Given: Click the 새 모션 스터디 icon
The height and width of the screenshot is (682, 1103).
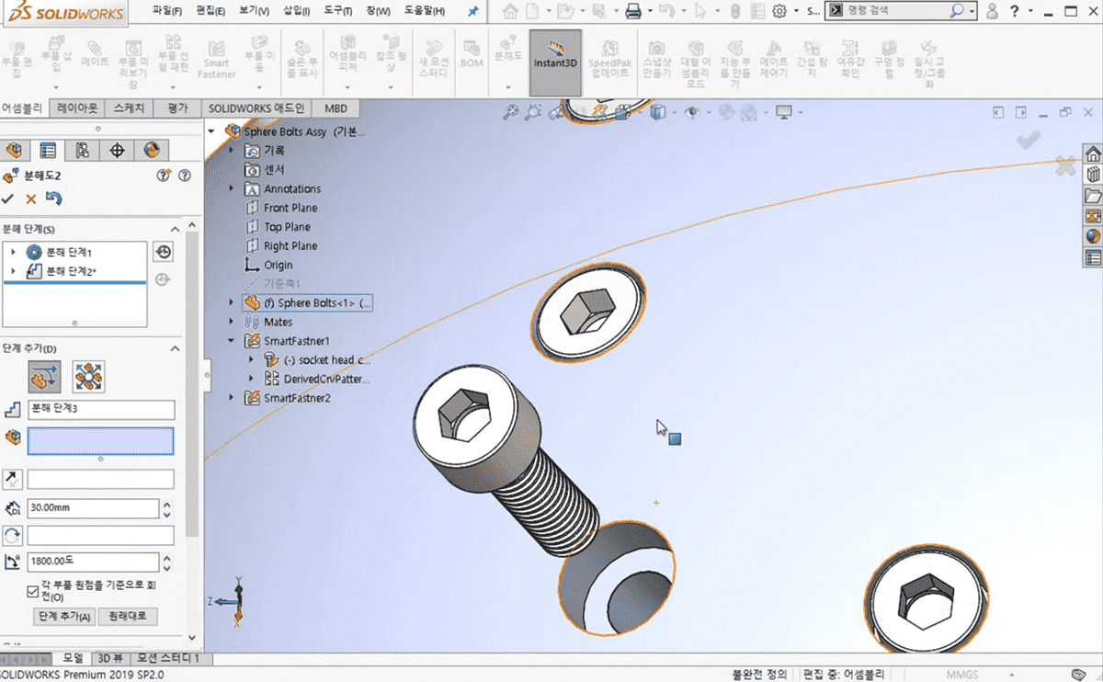Looking at the screenshot, I should point(432,58).
